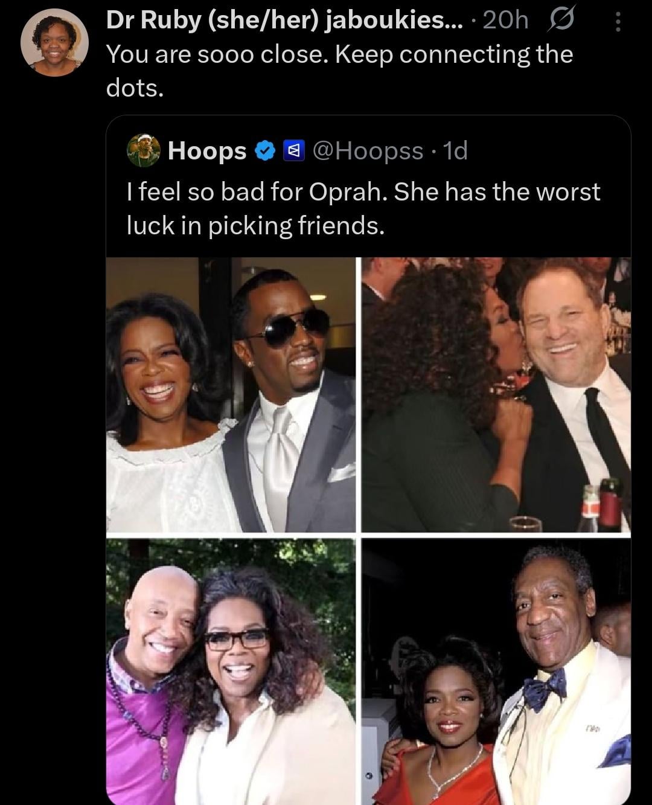Screen dimensions: 652x805
Task: Click the bold Hoops display name
Action: coord(207,150)
